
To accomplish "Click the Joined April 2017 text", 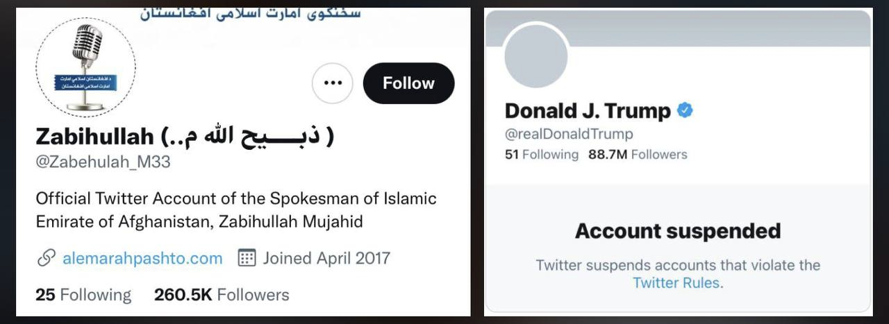I will pyautogui.click(x=326, y=259).
